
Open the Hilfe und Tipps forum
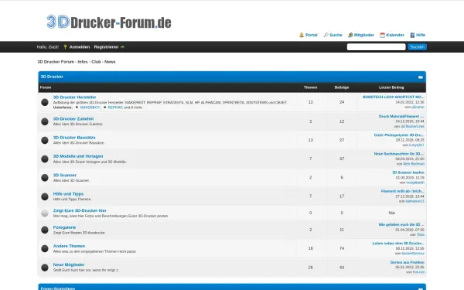coord(68,194)
